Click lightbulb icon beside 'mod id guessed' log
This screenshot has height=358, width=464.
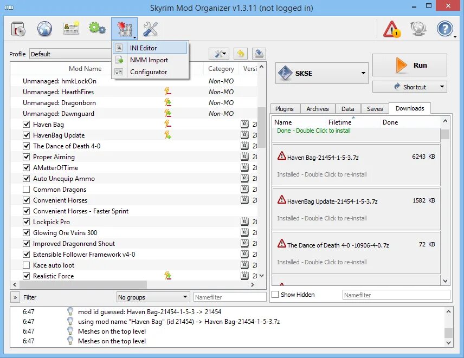[x=70, y=311]
